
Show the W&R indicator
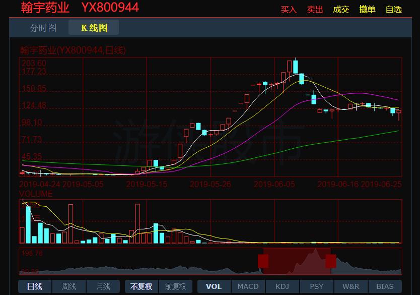pos(351,286)
